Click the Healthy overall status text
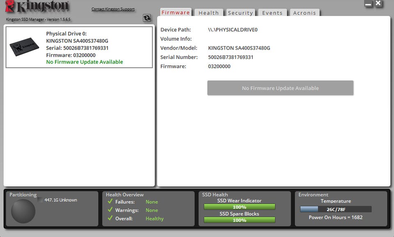This screenshot has height=237, width=394. [155, 219]
